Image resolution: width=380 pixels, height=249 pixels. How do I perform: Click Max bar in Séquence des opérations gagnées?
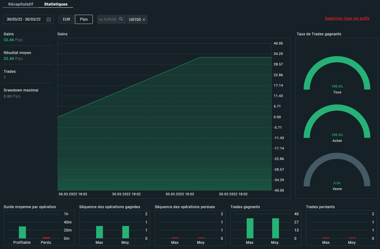pos(100,232)
